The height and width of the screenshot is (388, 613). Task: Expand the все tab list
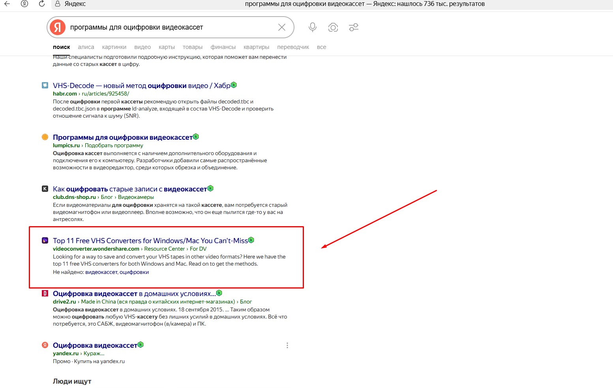point(322,47)
